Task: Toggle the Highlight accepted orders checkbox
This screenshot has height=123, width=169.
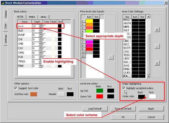Action: (124, 88)
